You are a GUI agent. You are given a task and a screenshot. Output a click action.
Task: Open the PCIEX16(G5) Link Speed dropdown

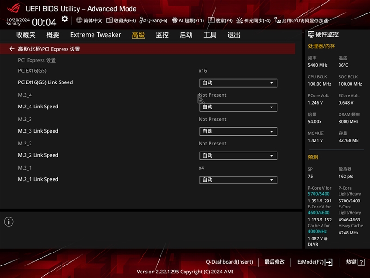(x=238, y=83)
